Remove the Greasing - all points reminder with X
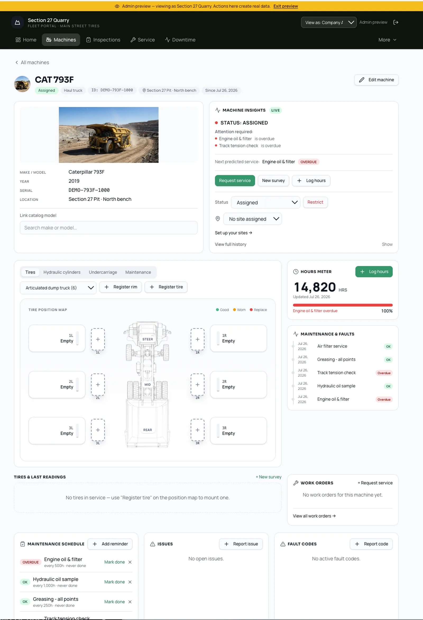Viewport: 423px width, 620px height. tap(130, 601)
